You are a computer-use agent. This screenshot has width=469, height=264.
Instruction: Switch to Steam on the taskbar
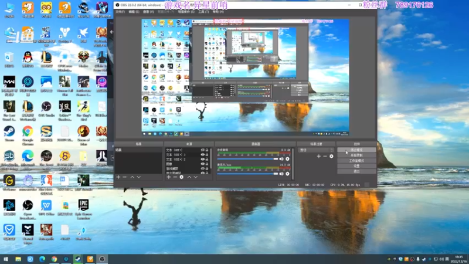(x=78, y=259)
